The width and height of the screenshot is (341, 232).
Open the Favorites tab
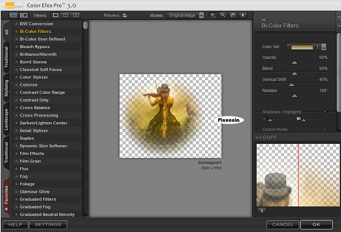click(x=6, y=196)
